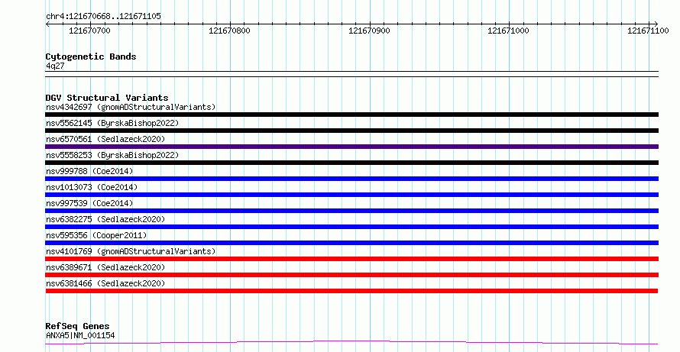
Task: Click the RefSeq Genes track title
Action: pos(77,327)
